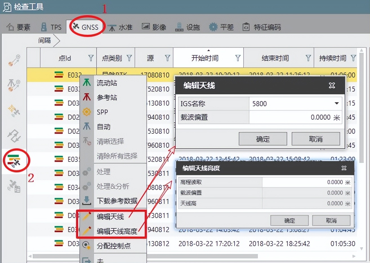Screen dimensions: 370x263
Task: Filter the 持续时间 column
Action: click(353, 58)
